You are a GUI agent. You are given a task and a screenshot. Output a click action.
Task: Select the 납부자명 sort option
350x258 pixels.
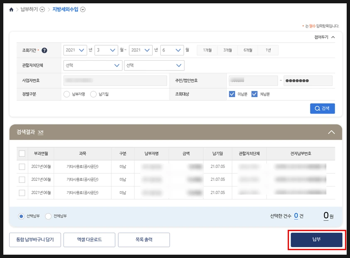tap(66, 94)
